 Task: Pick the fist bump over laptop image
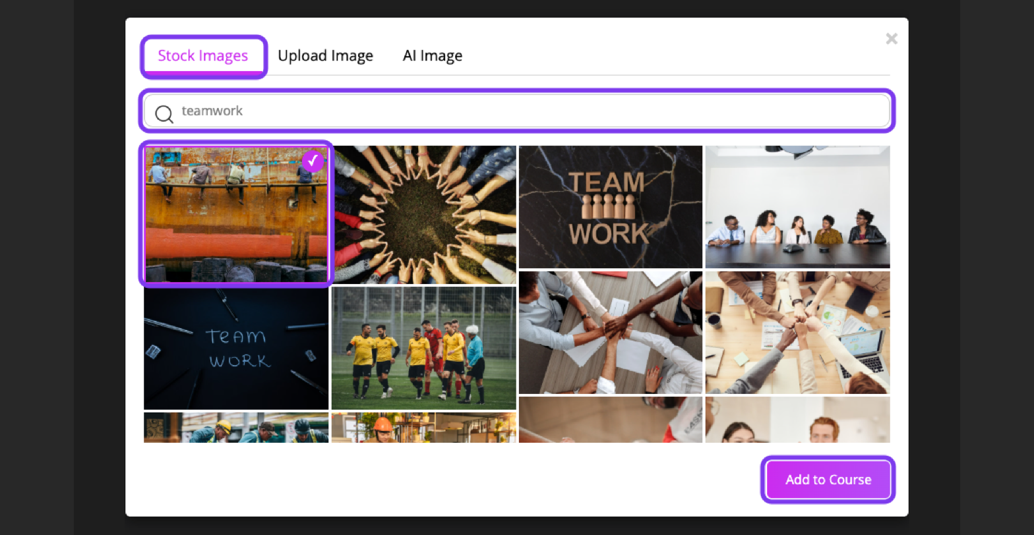click(797, 333)
